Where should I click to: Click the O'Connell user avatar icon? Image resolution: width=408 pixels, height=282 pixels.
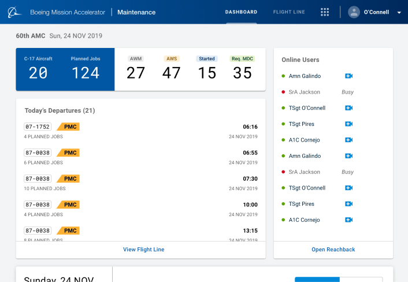click(354, 12)
